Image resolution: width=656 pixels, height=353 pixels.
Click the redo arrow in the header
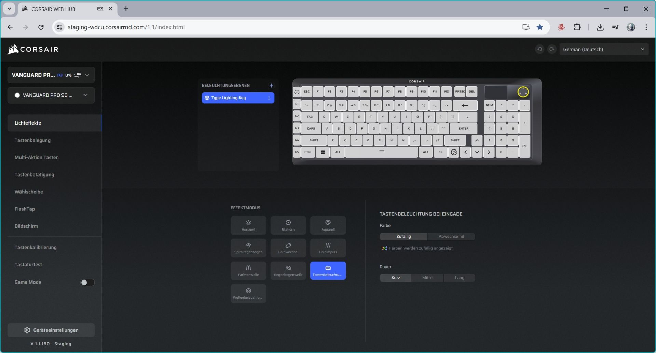click(x=552, y=49)
